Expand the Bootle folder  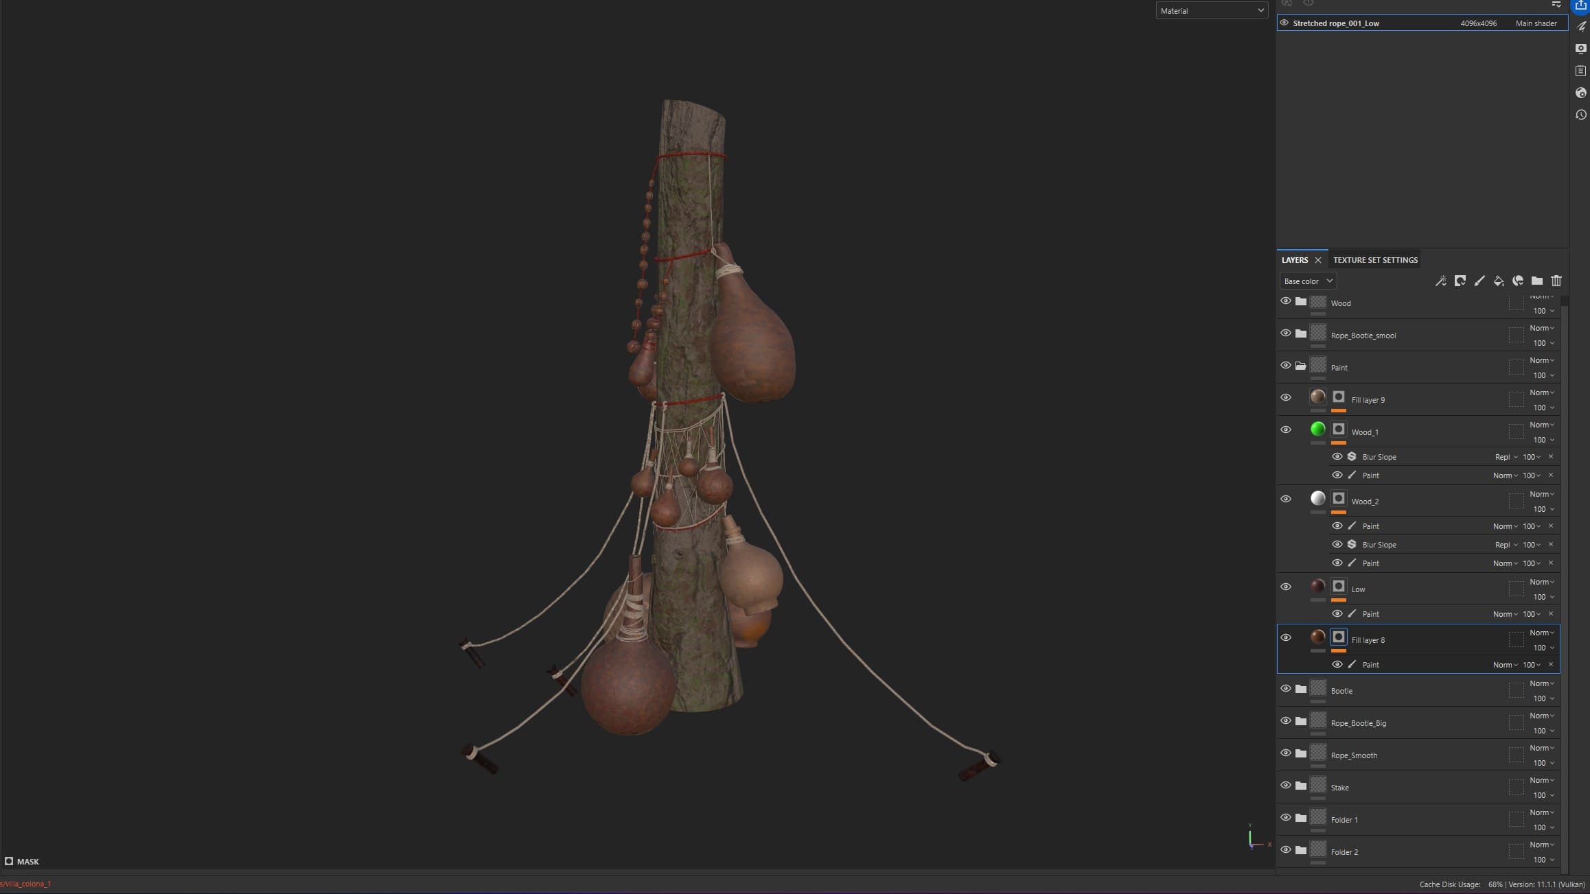point(1301,690)
